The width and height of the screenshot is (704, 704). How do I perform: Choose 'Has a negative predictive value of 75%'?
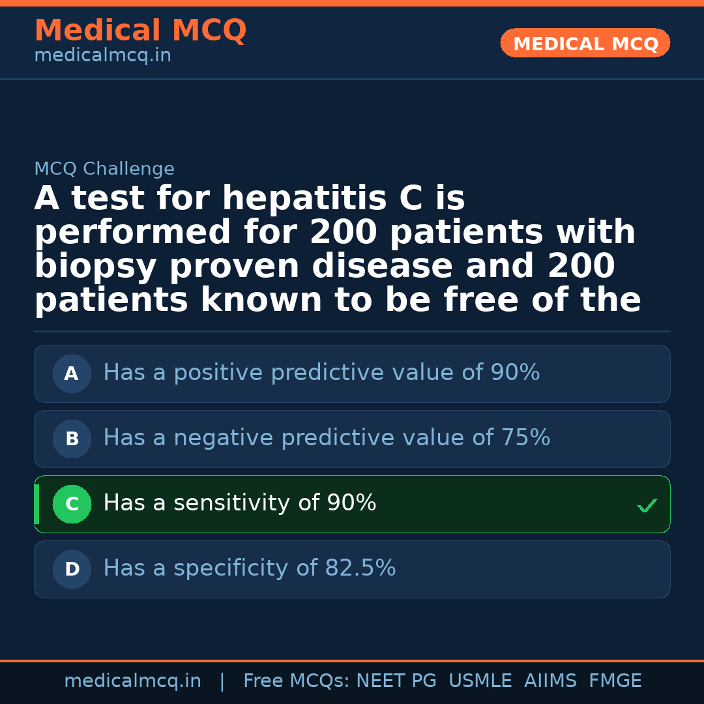pos(327,438)
